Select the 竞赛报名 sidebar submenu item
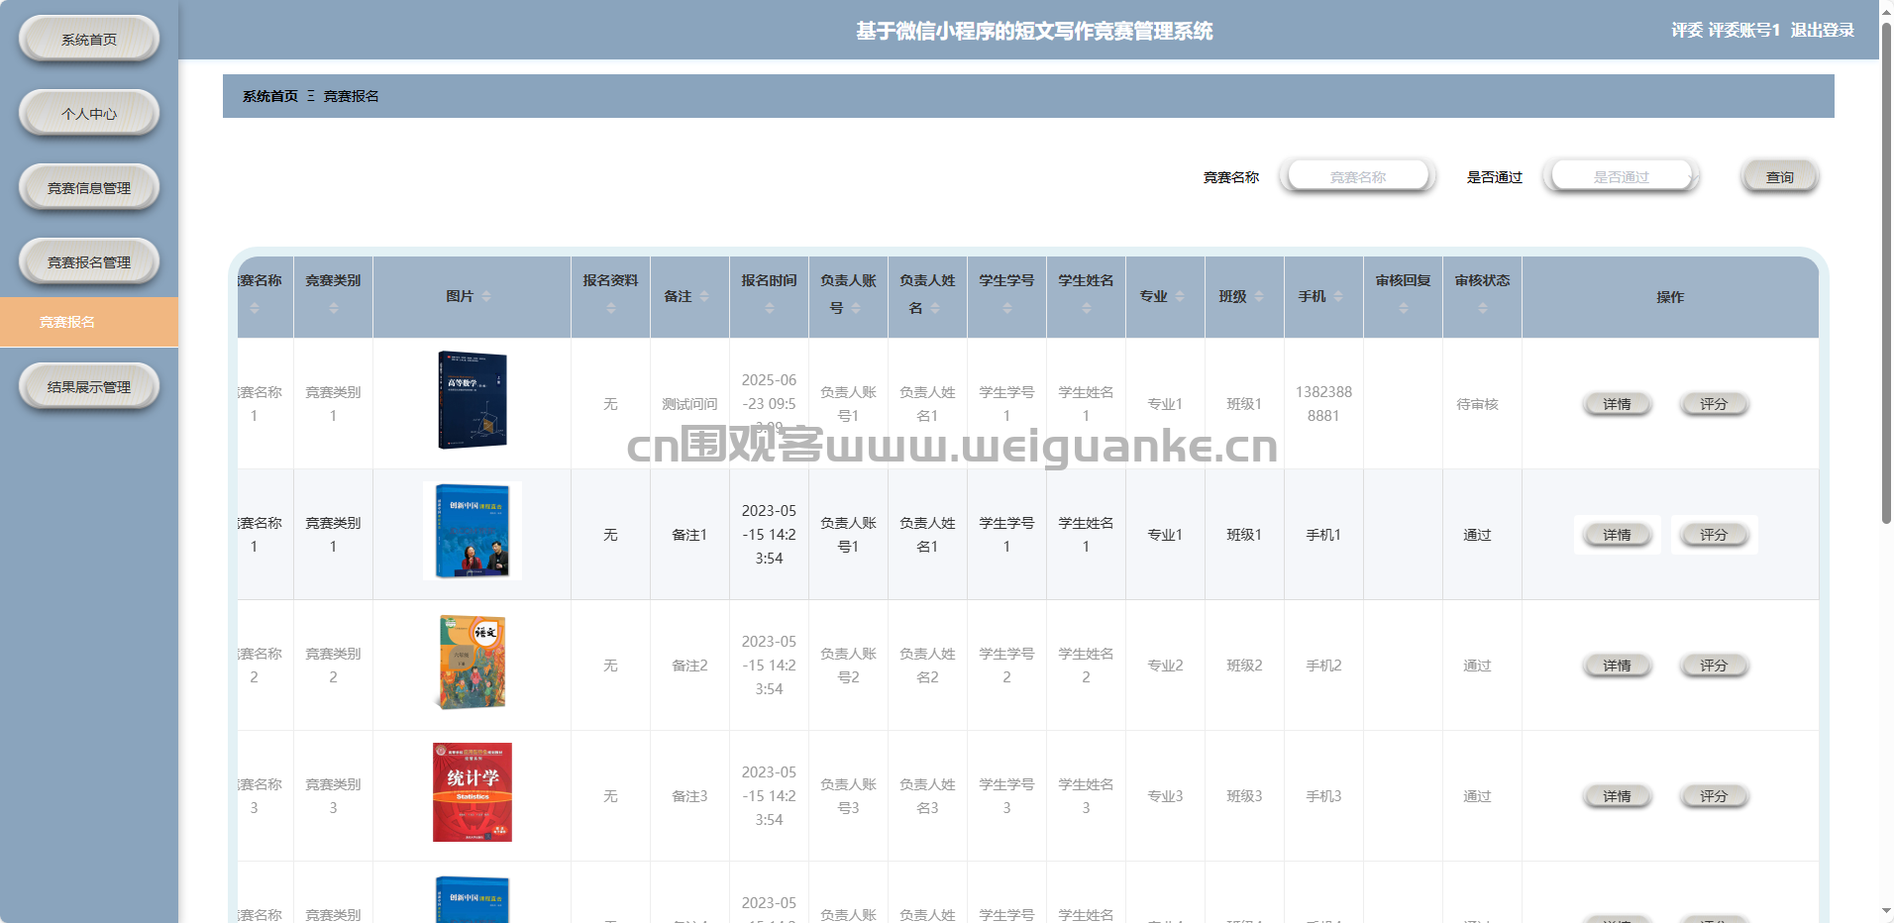The height and width of the screenshot is (923, 1894). [89, 322]
